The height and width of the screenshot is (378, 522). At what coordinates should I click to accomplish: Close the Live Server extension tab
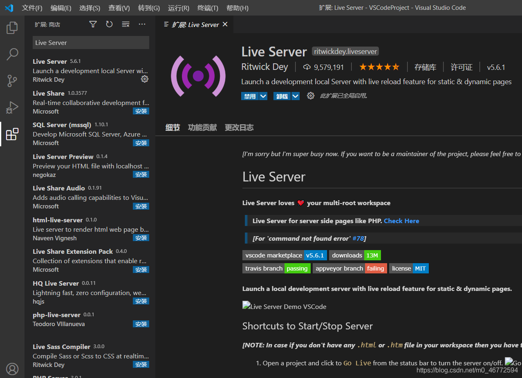tap(225, 25)
